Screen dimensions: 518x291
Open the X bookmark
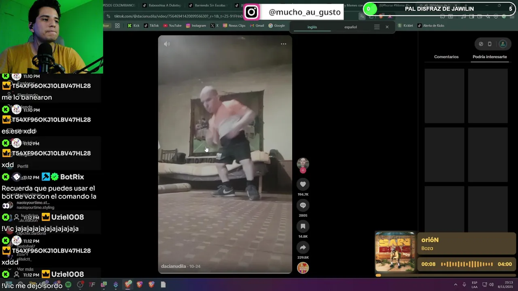pyautogui.click(x=214, y=25)
